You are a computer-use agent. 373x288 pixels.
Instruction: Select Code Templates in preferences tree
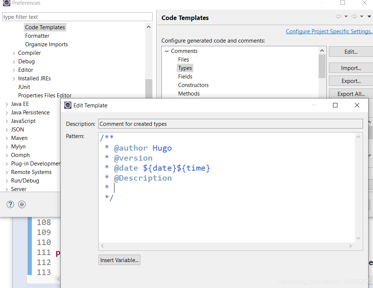tap(45, 27)
